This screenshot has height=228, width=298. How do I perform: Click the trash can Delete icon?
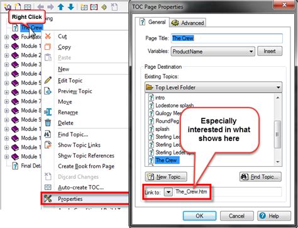(x=48, y=122)
